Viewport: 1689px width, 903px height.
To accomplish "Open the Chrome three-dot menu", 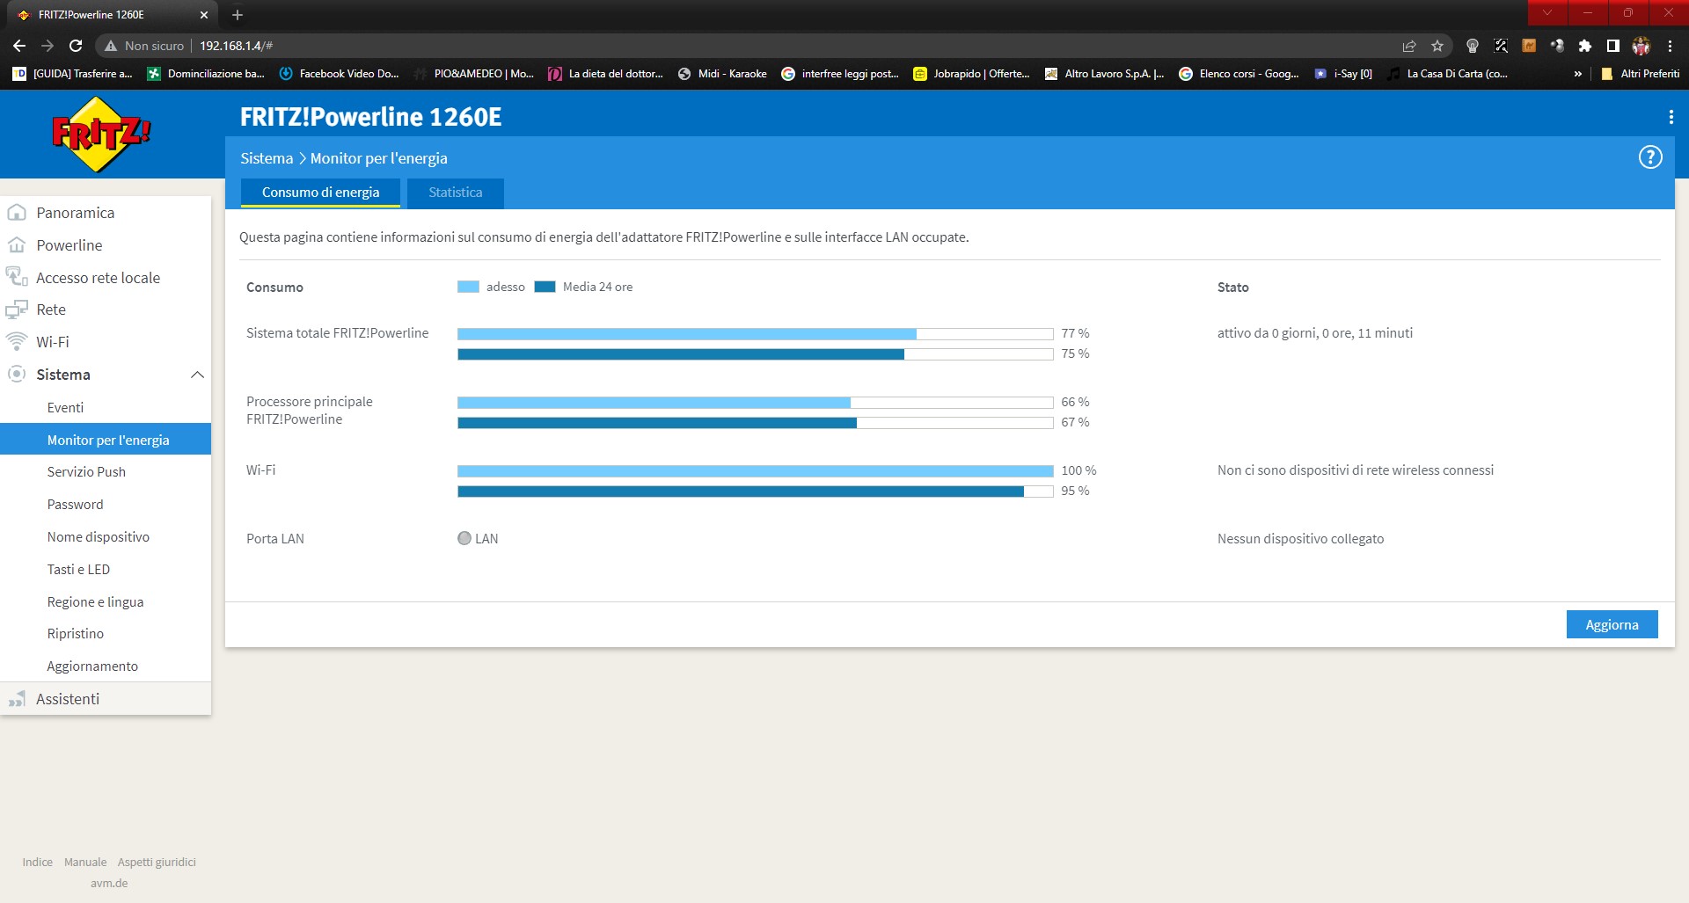I will (x=1670, y=46).
